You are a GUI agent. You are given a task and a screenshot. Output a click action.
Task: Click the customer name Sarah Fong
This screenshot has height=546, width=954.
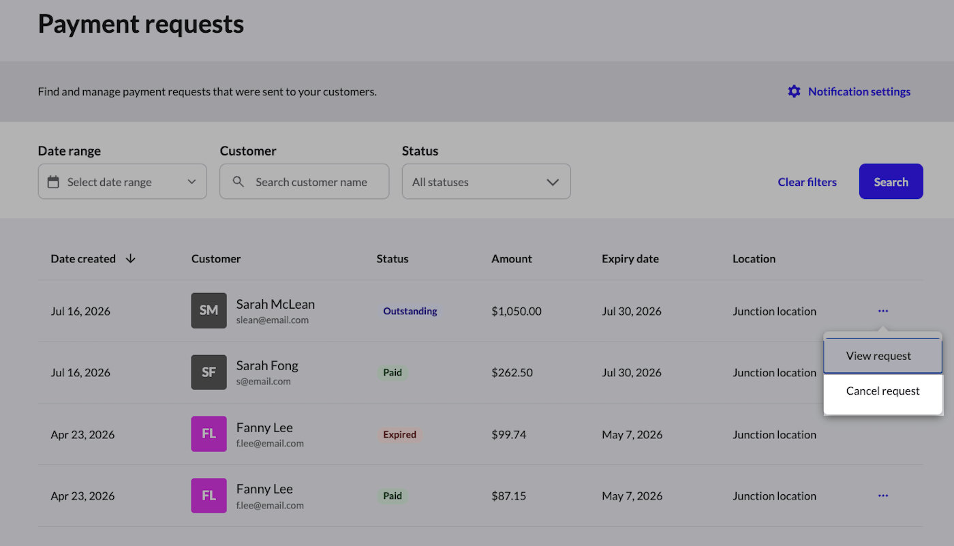click(x=267, y=365)
